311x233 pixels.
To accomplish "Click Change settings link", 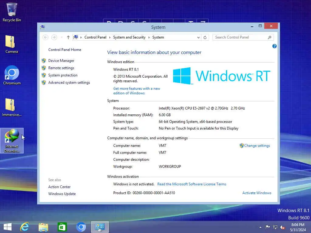I will click(x=257, y=146).
